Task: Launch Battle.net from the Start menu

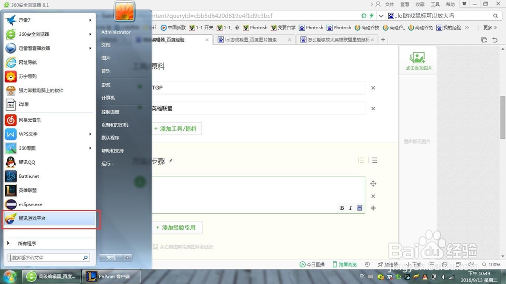Action: point(49,176)
